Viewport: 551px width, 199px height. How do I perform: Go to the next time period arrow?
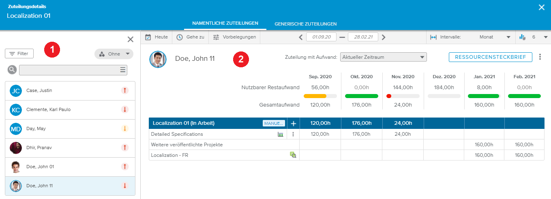[x=384, y=37]
